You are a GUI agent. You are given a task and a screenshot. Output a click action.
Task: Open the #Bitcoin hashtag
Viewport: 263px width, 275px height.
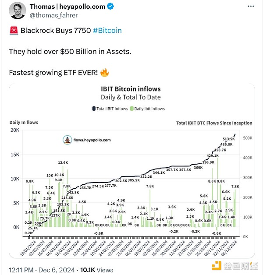pyautogui.click(x=107, y=31)
